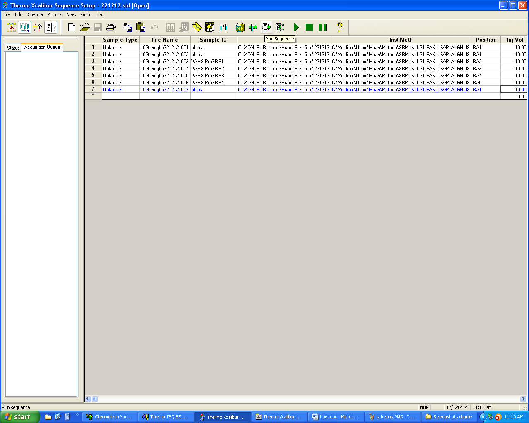Switch to the Status tab
Image resolution: width=529 pixels, height=423 pixels.
[13, 48]
